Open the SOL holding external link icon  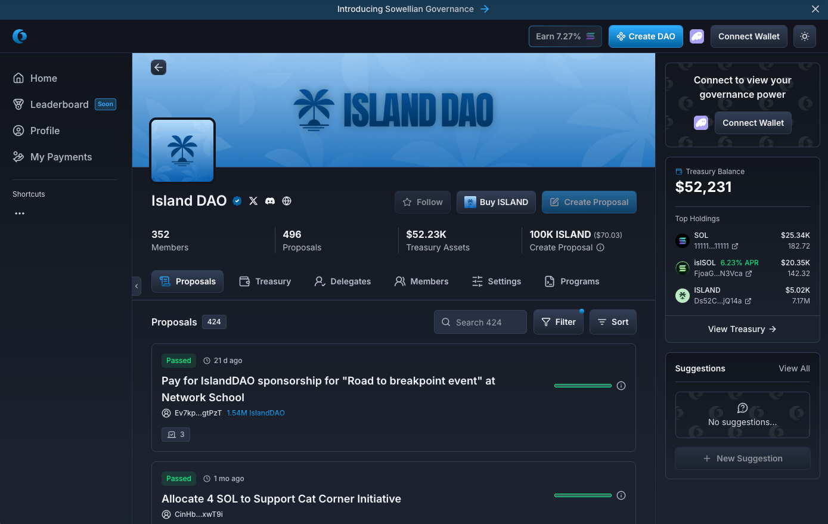coord(735,246)
